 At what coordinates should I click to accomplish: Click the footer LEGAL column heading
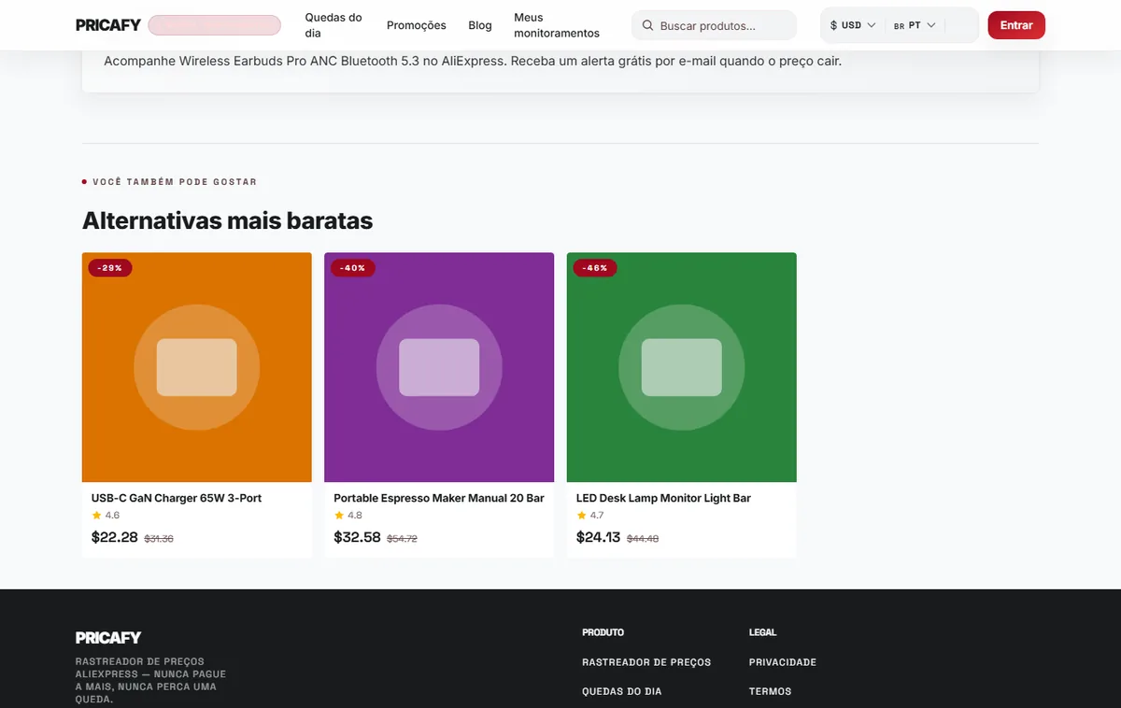tap(762, 632)
